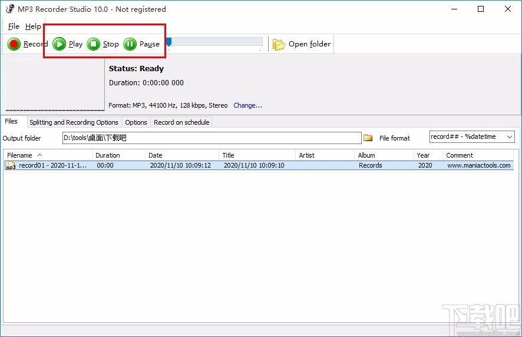Start recording with the red Record button
This screenshot has width=522, height=337.
(27, 44)
